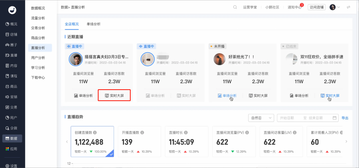Show next metrics with right arrow
Viewport: 359px width, 168px height.
click(346, 142)
